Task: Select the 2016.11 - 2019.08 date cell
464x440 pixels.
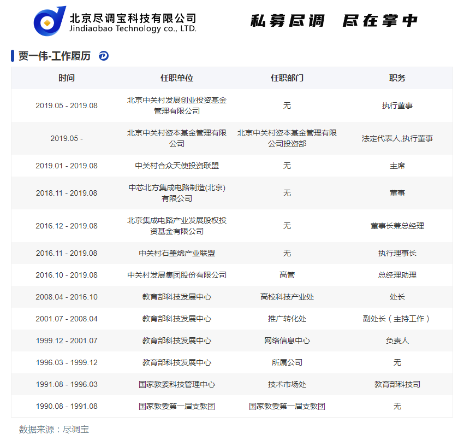Action: coord(67,253)
